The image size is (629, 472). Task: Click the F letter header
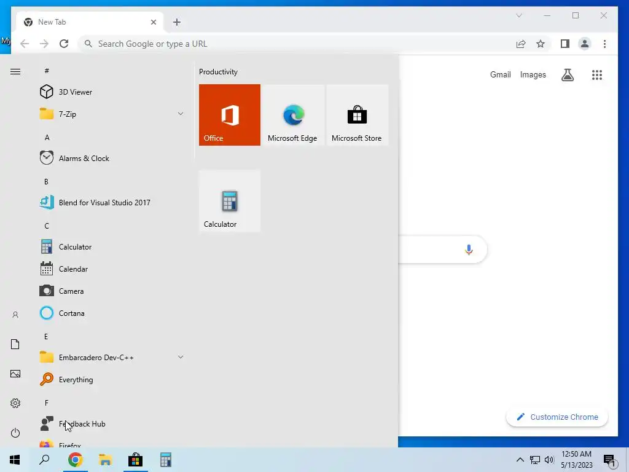click(47, 403)
